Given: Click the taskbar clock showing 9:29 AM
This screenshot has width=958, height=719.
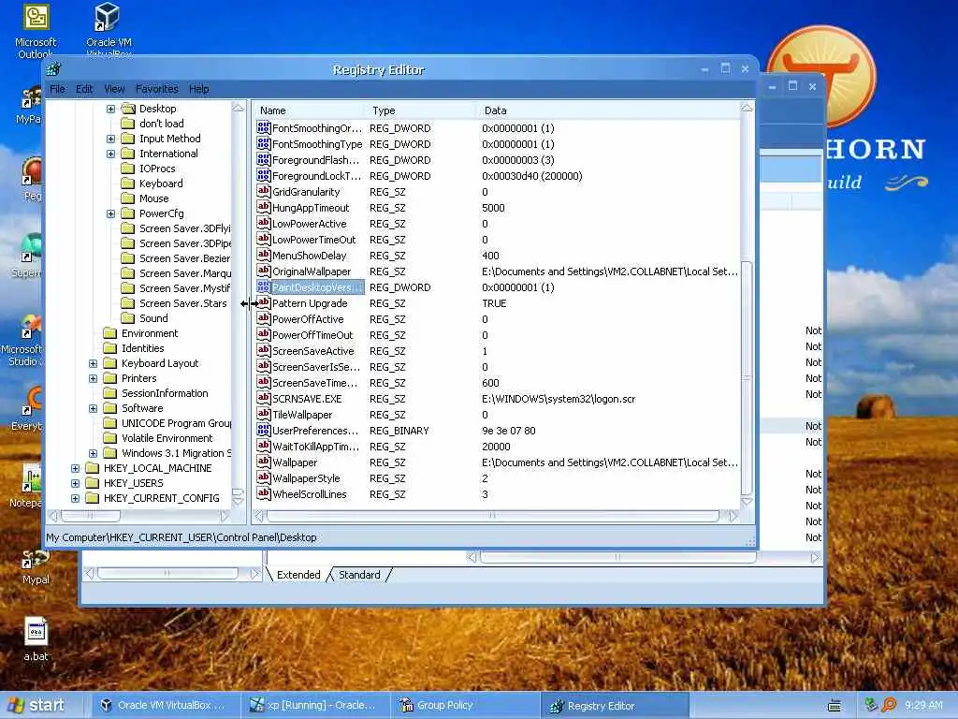Looking at the screenshot, I should pos(923,706).
